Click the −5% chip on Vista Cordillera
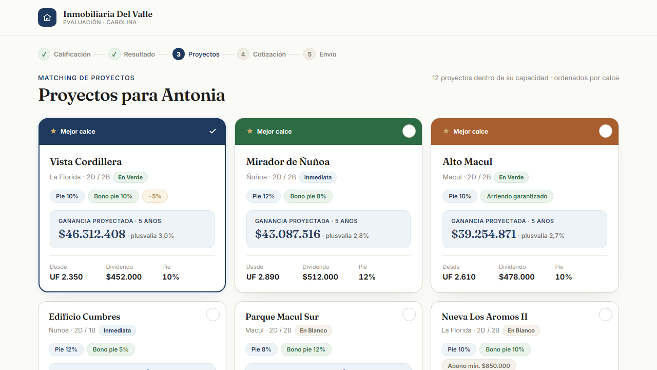 [155, 196]
